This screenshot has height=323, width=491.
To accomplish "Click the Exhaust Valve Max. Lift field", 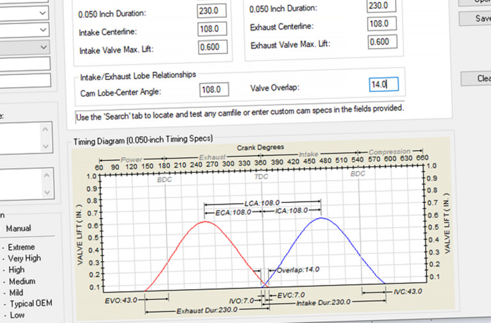I will pyautogui.click(x=382, y=42).
